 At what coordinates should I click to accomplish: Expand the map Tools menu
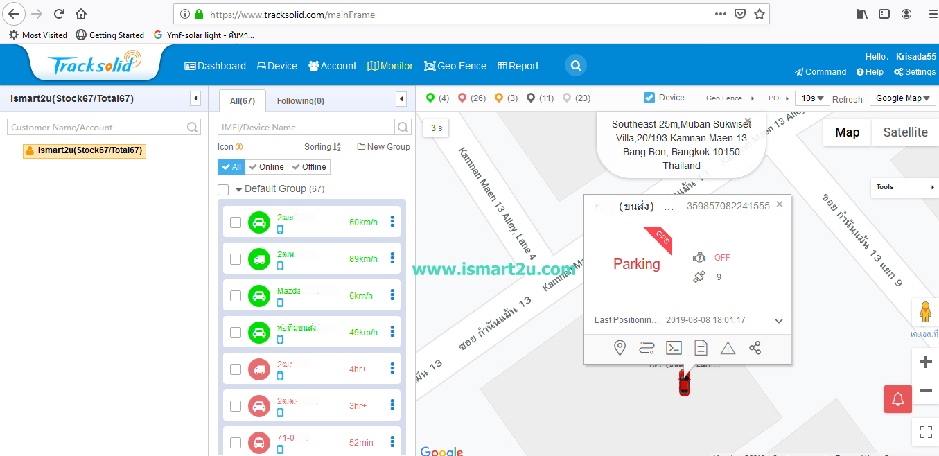(x=904, y=187)
